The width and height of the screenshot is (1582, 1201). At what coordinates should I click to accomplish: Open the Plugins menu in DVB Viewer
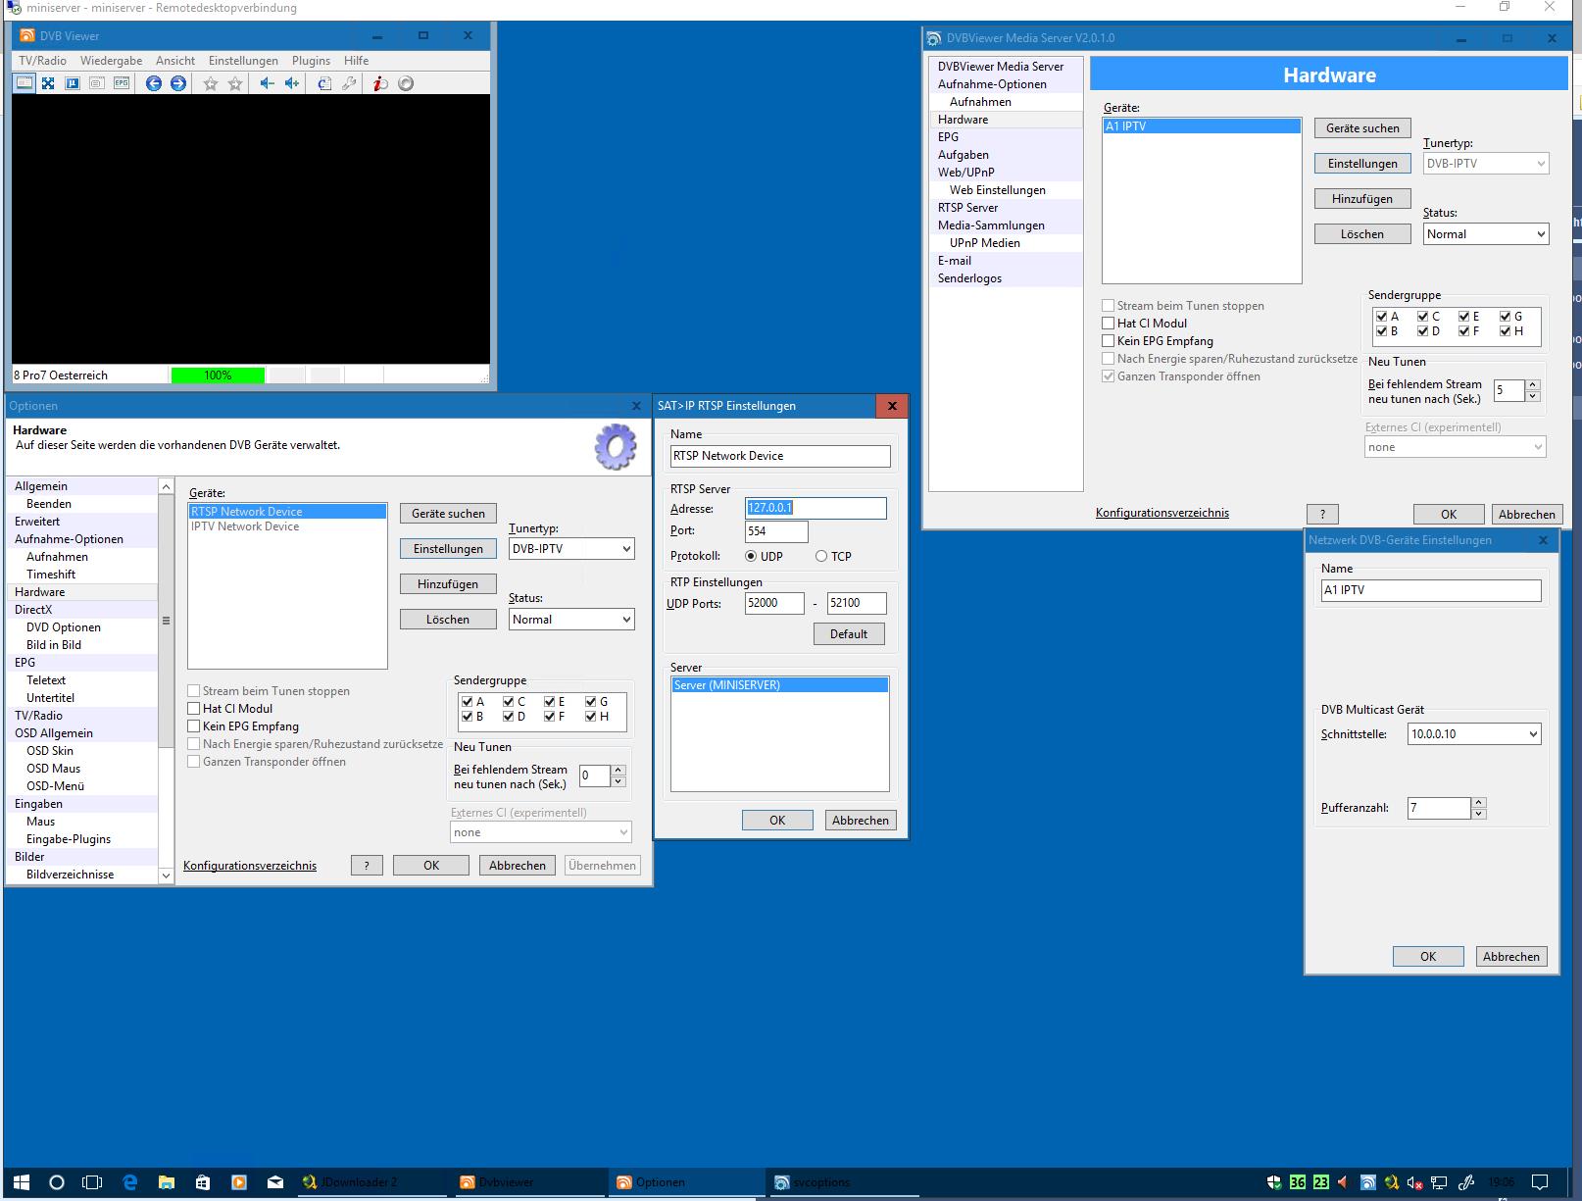tap(311, 61)
